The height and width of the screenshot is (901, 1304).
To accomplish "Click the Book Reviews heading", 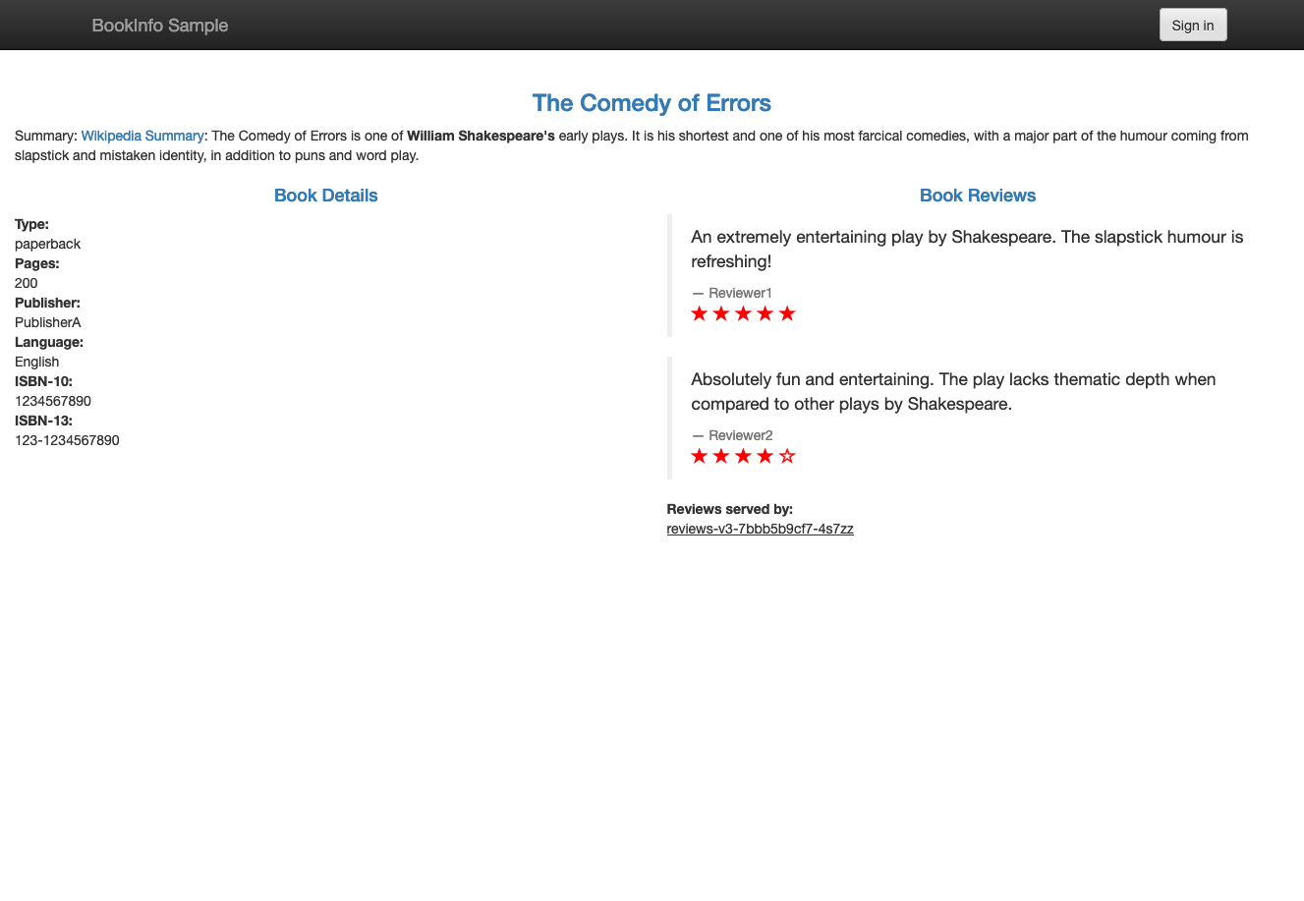I will pos(978,196).
